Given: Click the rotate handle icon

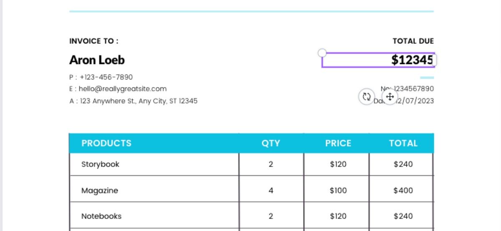Looking at the screenshot, I should [x=367, y=97].
